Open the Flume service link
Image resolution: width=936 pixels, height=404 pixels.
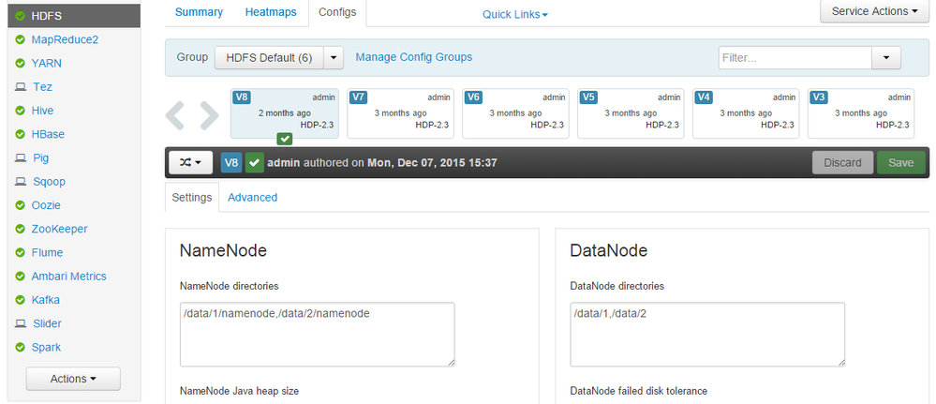click(47, 253)
